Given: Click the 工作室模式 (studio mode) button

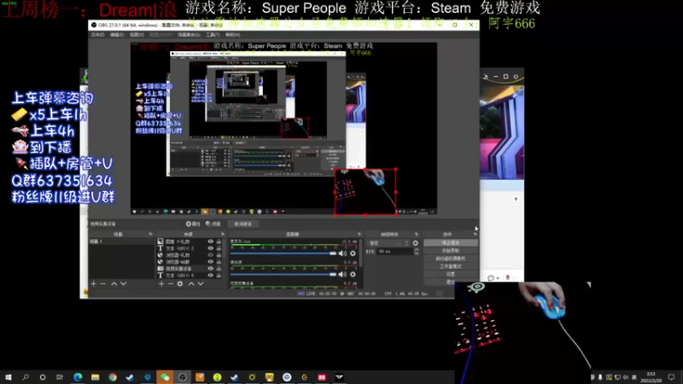Looking at the screenshot, I should point(451,266).
